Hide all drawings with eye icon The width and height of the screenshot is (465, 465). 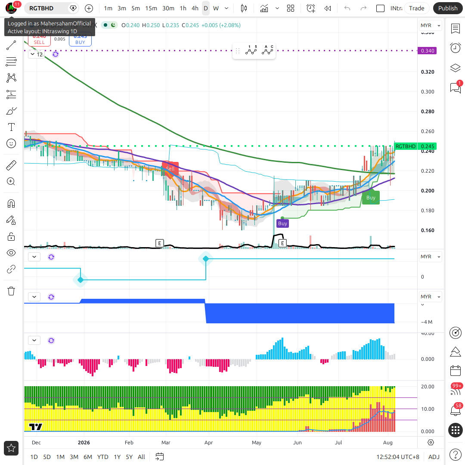[11, 253]
